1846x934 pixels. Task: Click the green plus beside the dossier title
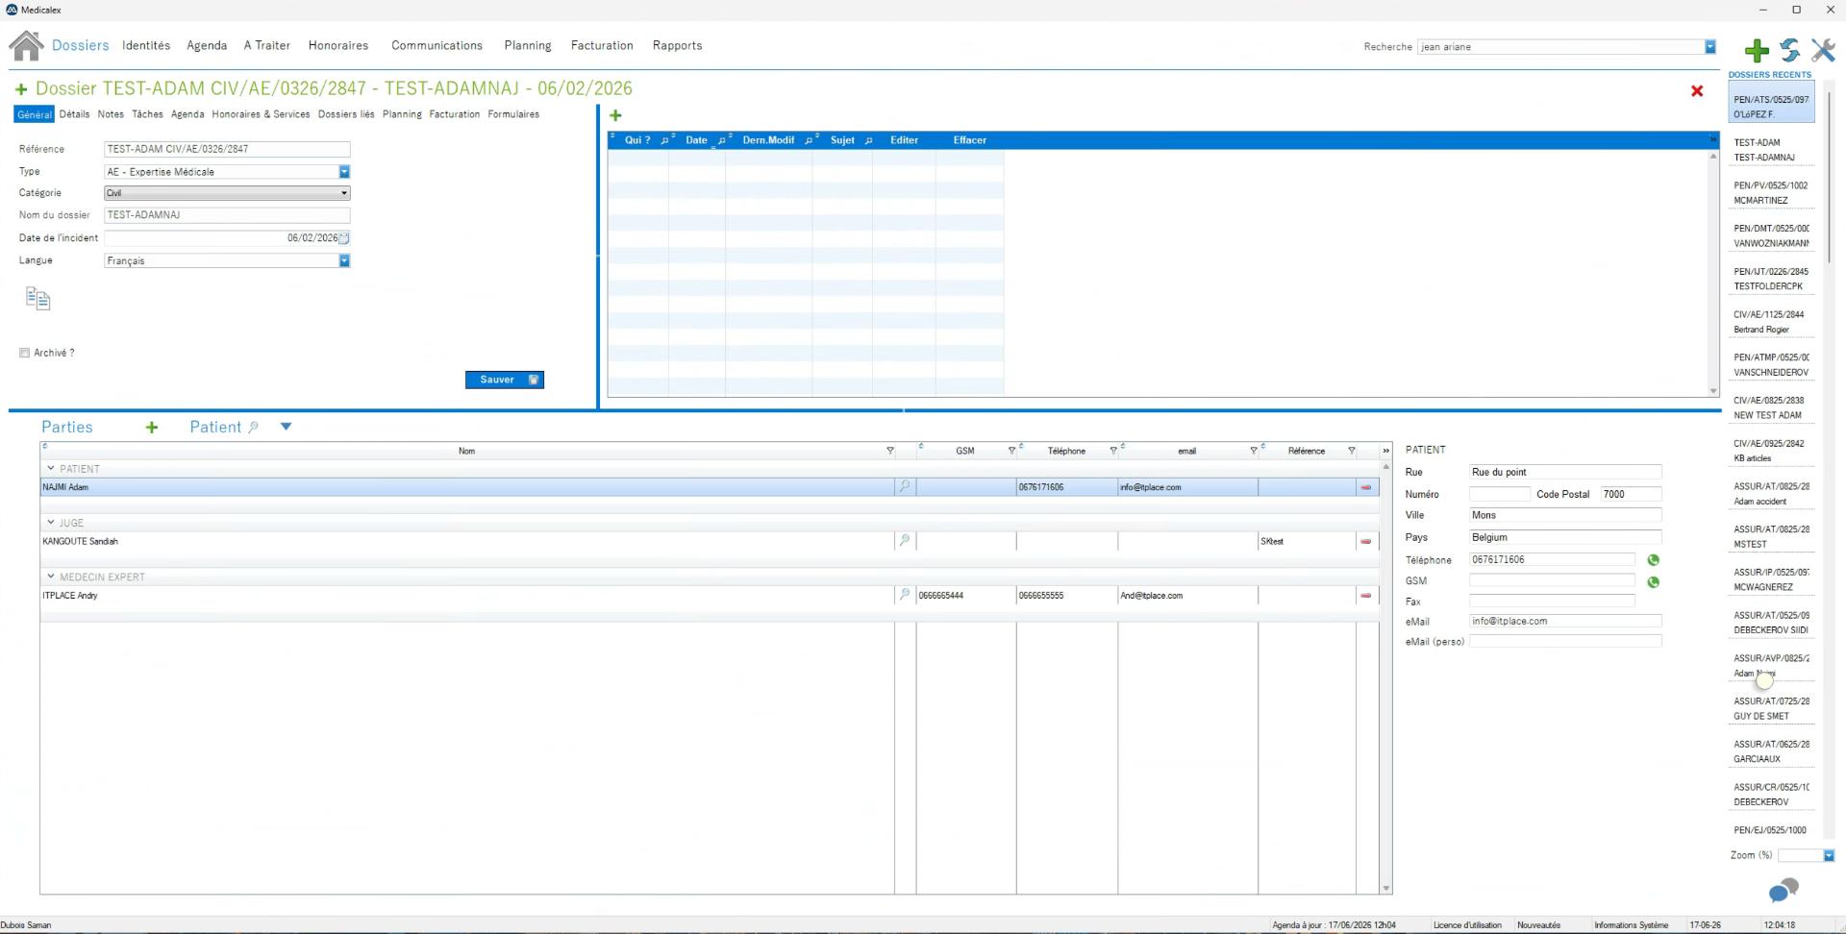click(x=21, y=89)
